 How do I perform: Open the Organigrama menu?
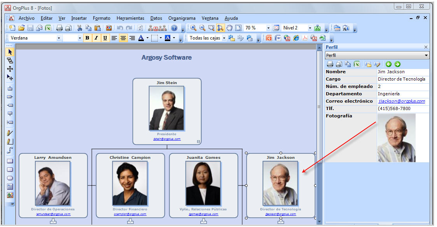tap(182, 18)
